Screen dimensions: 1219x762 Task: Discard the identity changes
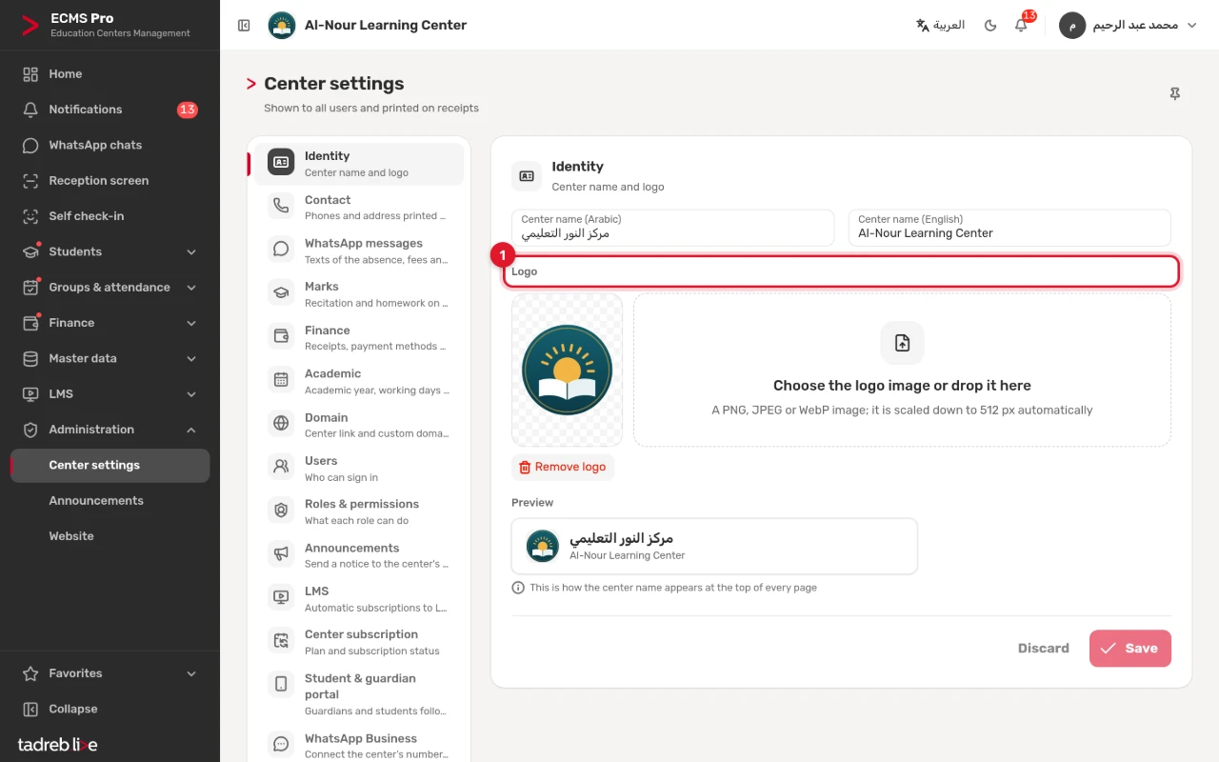pyautogui.click(x=1044, y=648)
